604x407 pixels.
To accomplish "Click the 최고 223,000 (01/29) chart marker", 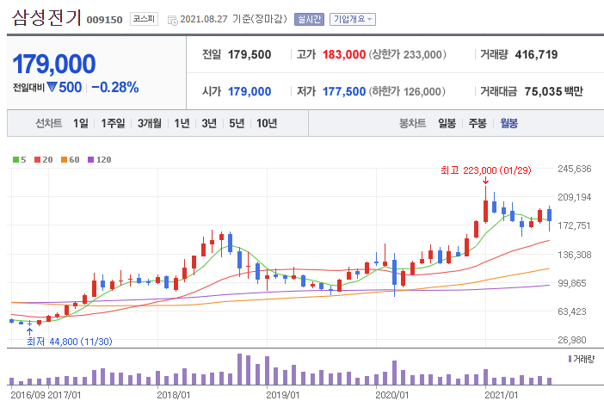I will click(486, 170).
